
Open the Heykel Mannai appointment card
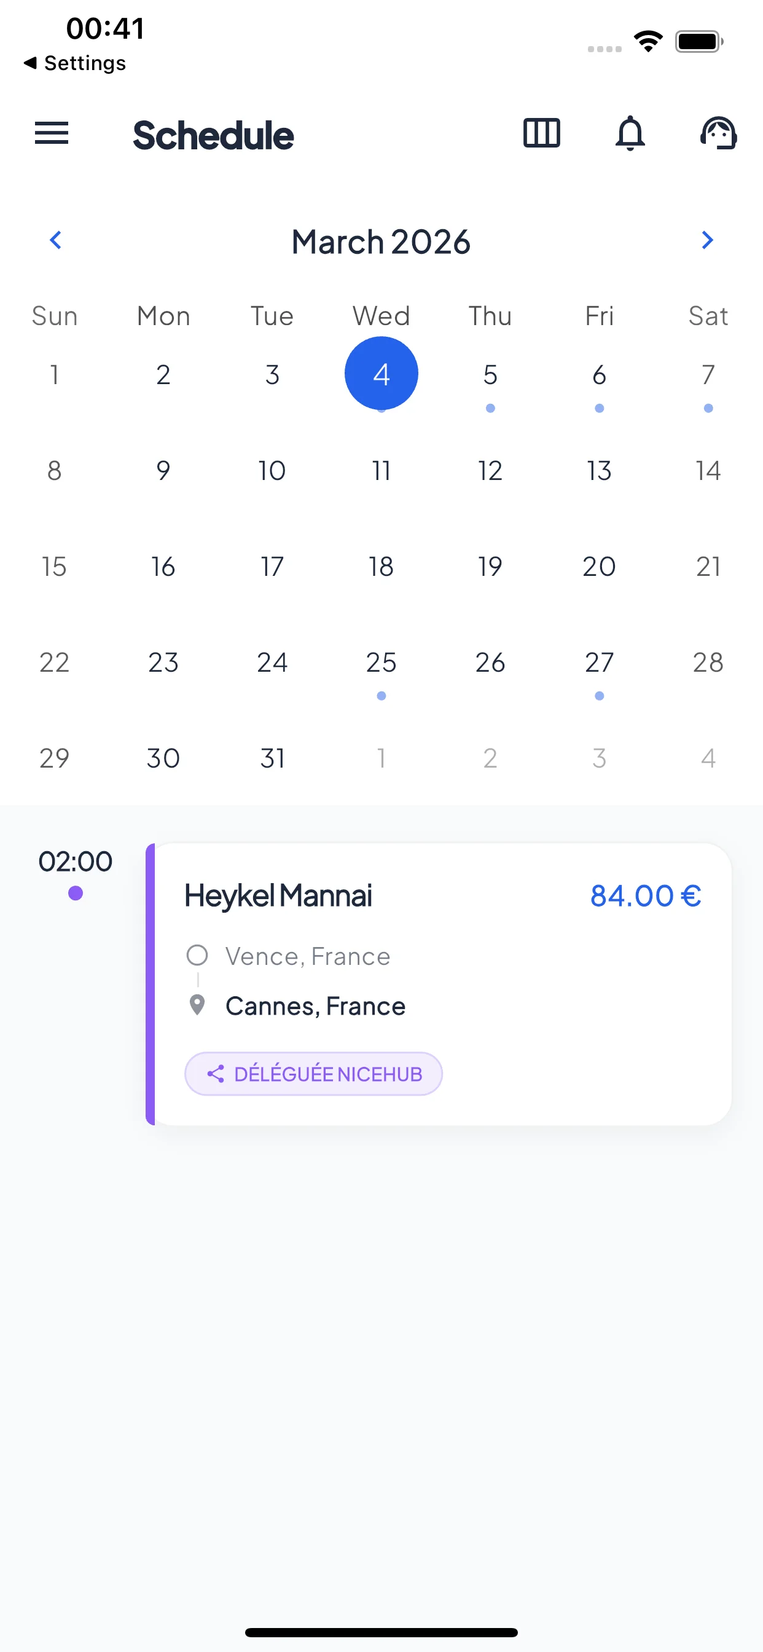point(442,981)
